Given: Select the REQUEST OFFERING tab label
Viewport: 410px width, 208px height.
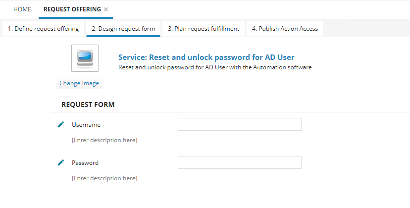Looking at the screenshot, I should 72,9.
